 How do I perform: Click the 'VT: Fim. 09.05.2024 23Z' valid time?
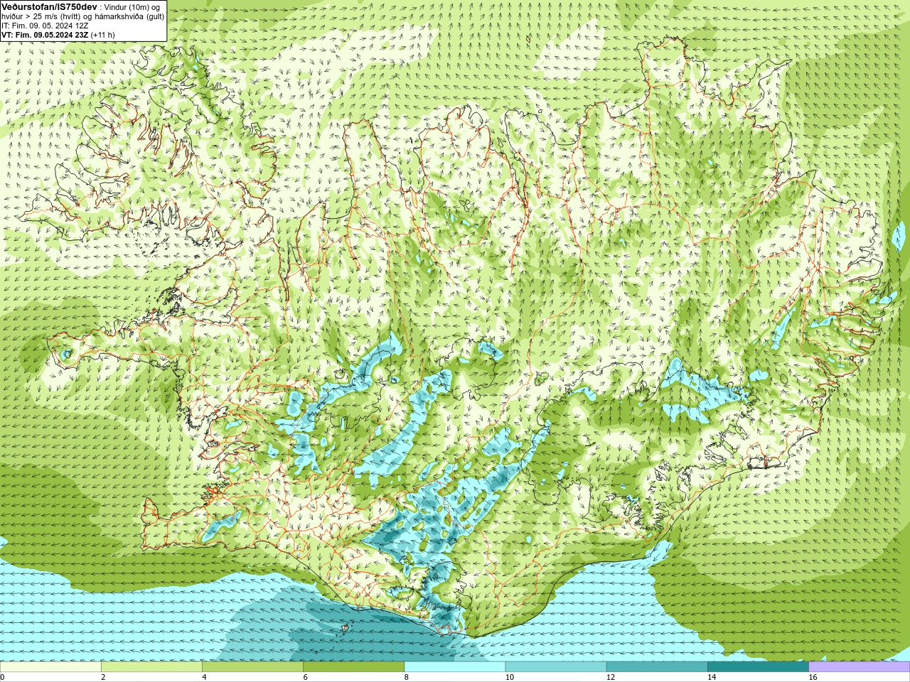coord(45,35)
